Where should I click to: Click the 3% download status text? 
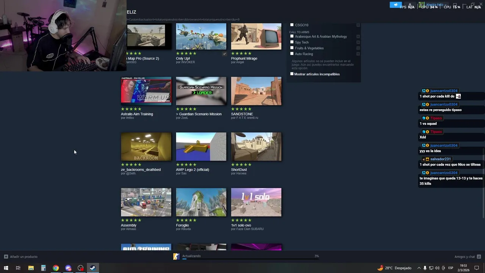[316, 256]
